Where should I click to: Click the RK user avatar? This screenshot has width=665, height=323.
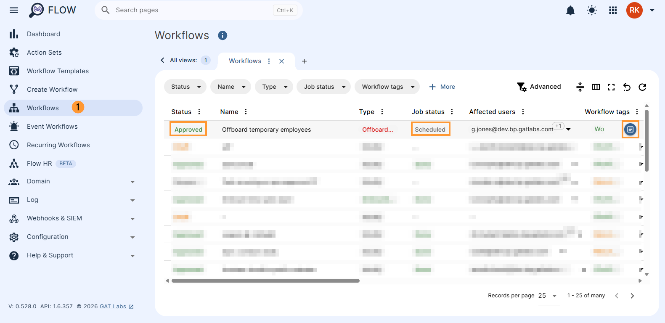tap(634, 10)
